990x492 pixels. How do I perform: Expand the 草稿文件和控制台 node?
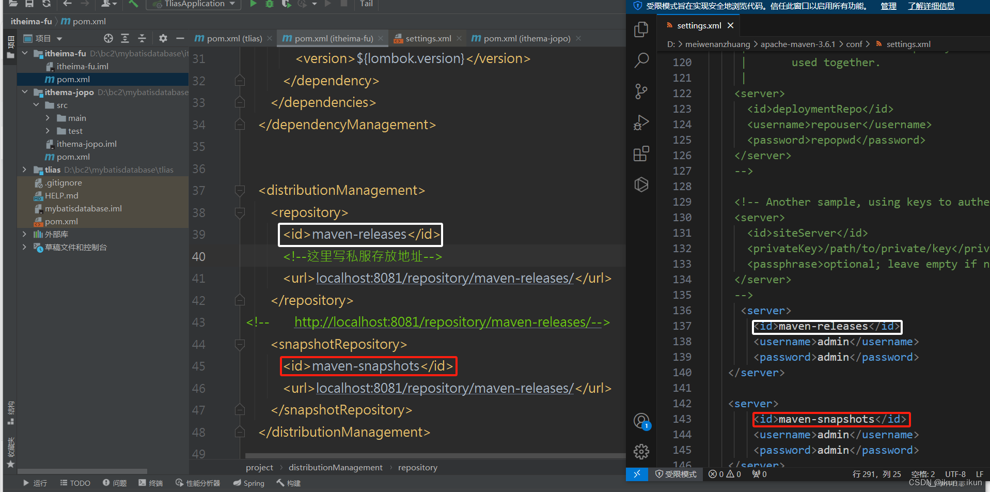coord(25,247)
